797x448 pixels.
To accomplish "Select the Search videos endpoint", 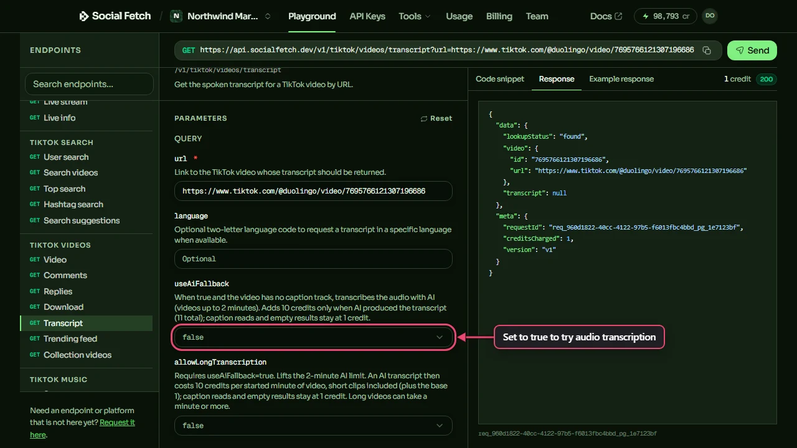I will (86, 172).
